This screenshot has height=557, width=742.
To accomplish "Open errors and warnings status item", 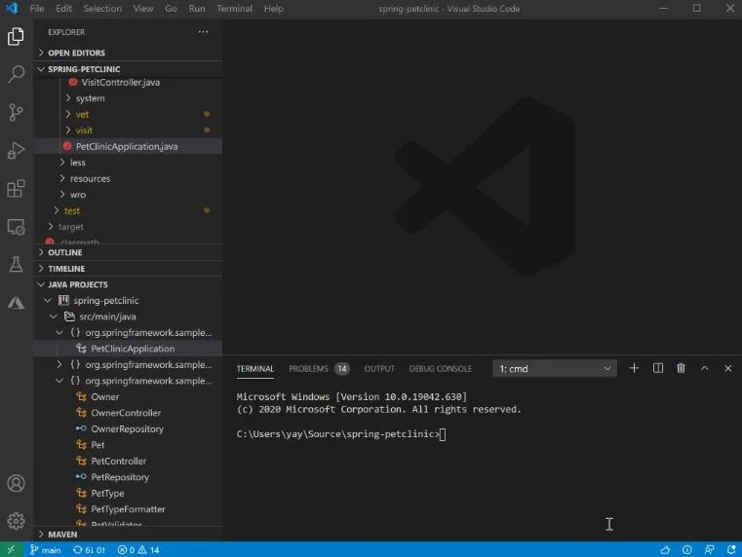I will [x=138, y=550].
